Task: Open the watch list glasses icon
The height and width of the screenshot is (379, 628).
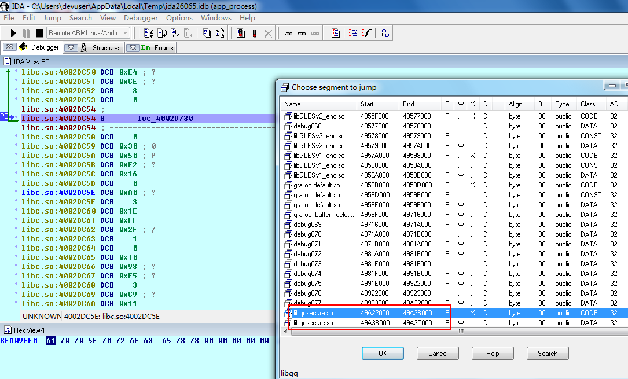Action: (x=288, y=33)
